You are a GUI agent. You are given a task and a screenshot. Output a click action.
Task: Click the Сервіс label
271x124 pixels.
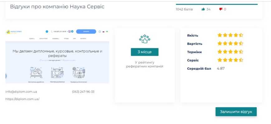coord(193,60)
